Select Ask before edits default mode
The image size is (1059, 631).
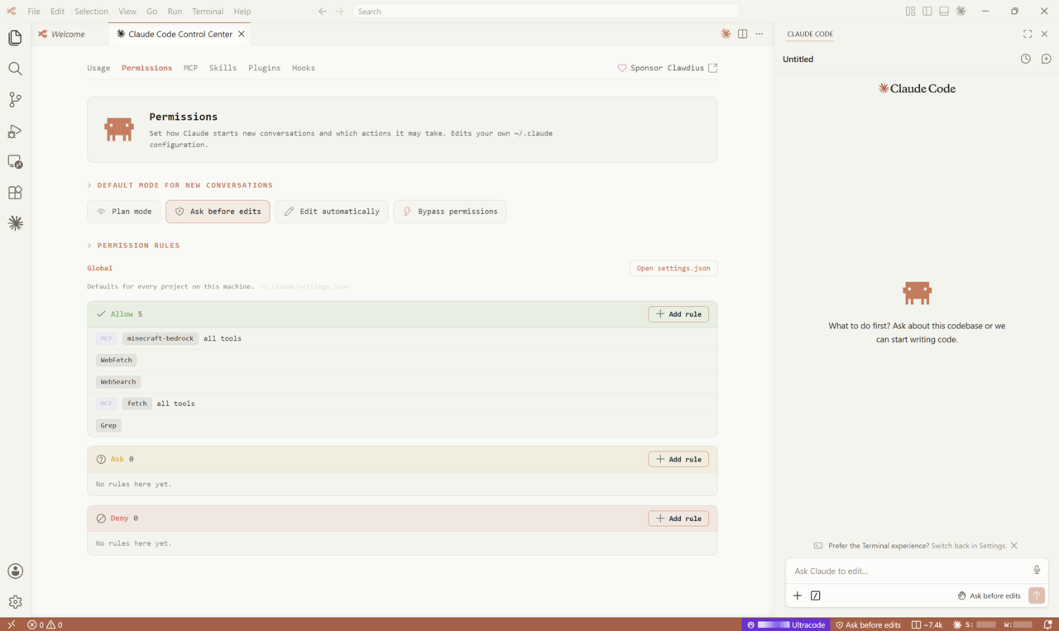point(218,212)
